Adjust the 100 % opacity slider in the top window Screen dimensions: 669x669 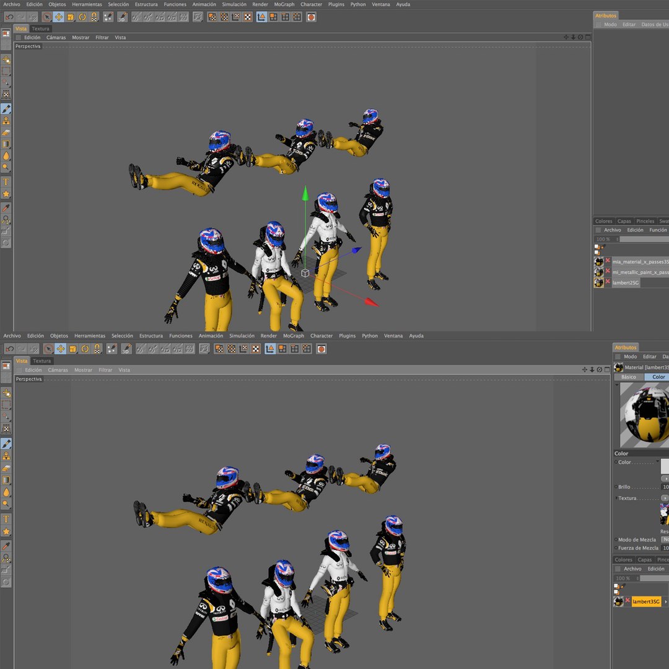coord(644,239)
